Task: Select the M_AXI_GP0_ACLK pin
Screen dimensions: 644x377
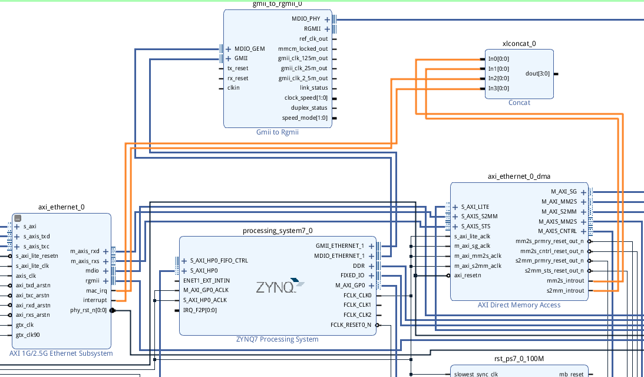Action: point(206,290)
